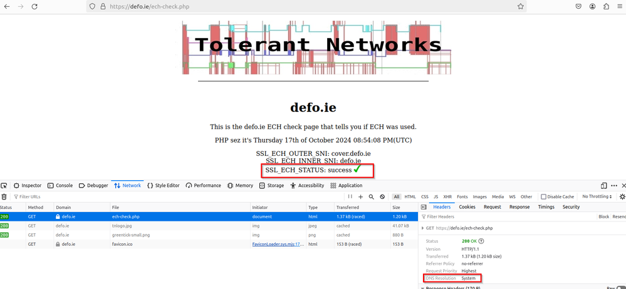Show help for 200 OK status
Screen dimensions: 626x289
coord(481,241)
